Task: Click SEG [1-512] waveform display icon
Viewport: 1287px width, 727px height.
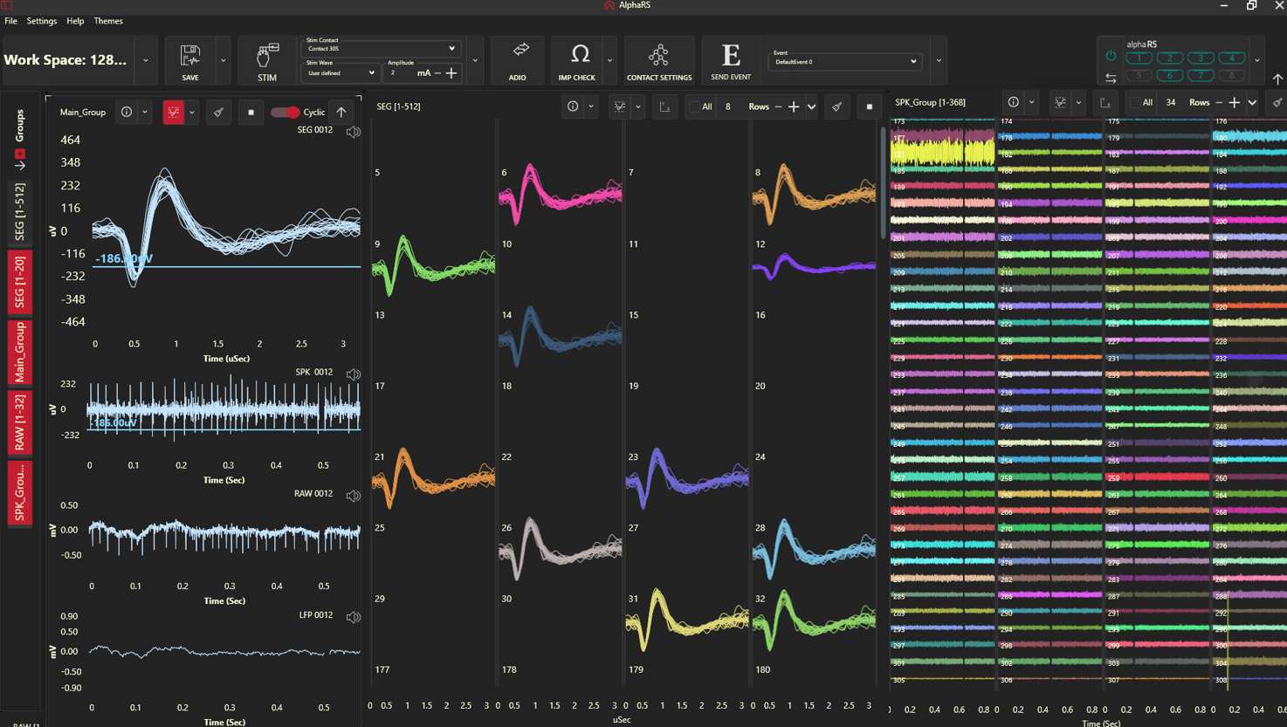Action: click(620, 106)
